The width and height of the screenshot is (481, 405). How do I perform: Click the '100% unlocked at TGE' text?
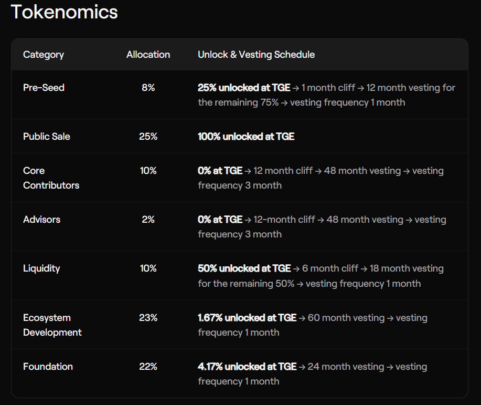click(x=246, y=137)
